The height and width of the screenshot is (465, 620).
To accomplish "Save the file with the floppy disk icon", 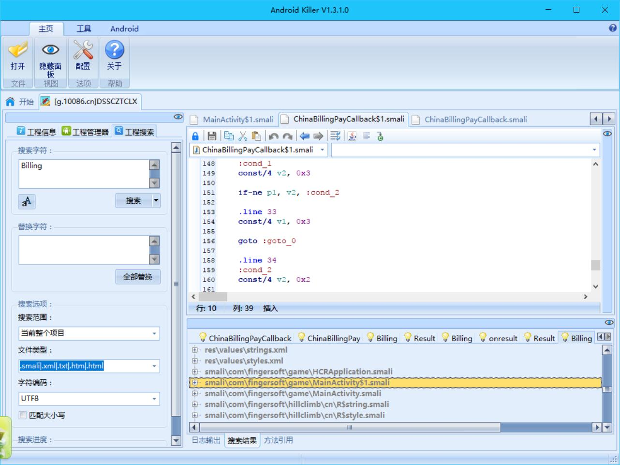I will pyautogui.click(x=212, y=136).
